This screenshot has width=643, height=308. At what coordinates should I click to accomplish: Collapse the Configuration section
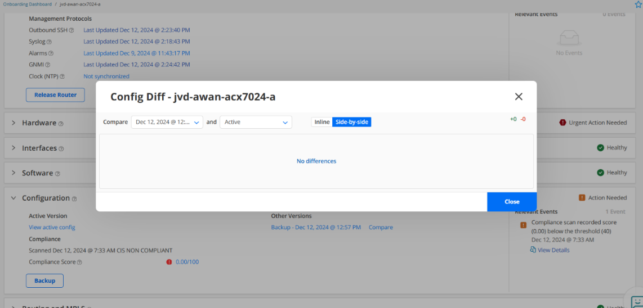tap(13, 198)
